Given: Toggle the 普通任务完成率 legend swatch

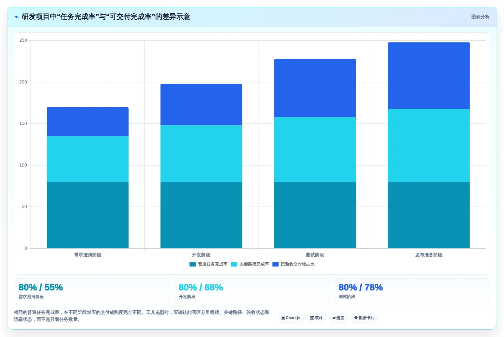Looking at the screenshot, I should tap(192, 264).
